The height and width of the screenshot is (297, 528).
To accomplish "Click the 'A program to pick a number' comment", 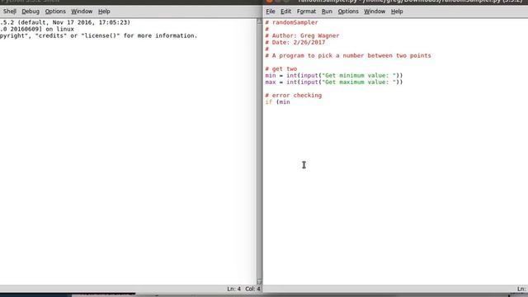I will [348, 55].
